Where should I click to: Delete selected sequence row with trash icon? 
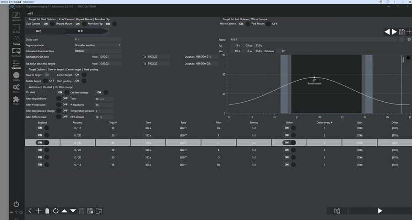point(47,211)
